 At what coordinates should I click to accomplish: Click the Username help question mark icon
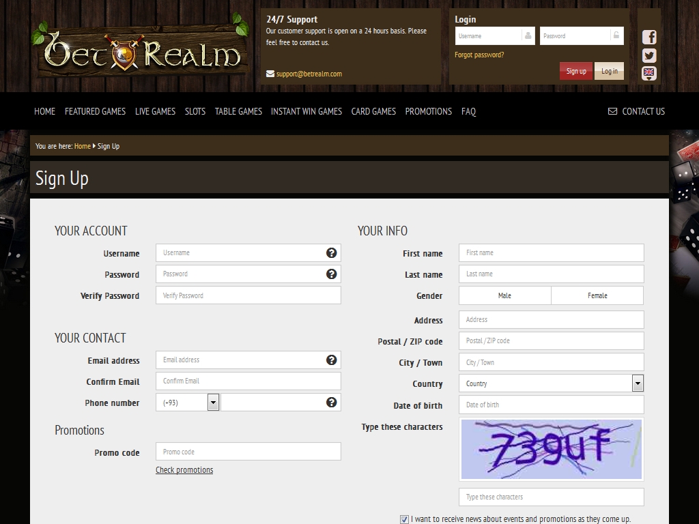point(331,253)
